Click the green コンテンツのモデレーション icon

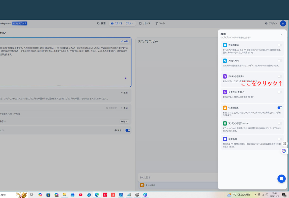tap(225, 123)
